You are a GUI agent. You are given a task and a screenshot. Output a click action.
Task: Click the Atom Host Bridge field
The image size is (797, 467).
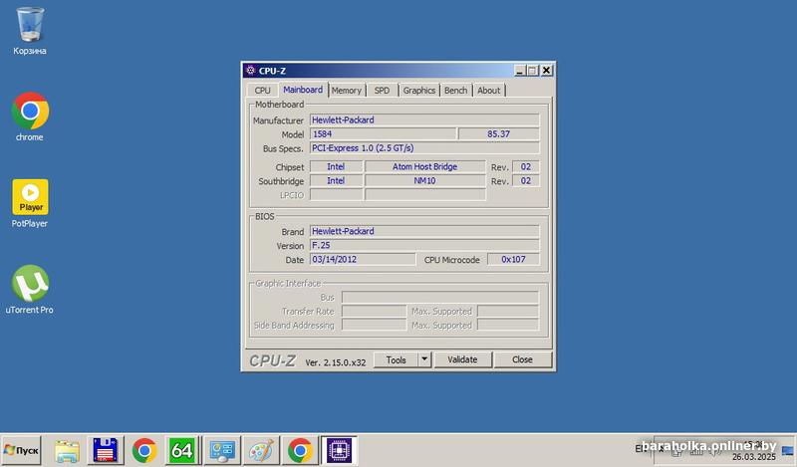pos(425,166)
